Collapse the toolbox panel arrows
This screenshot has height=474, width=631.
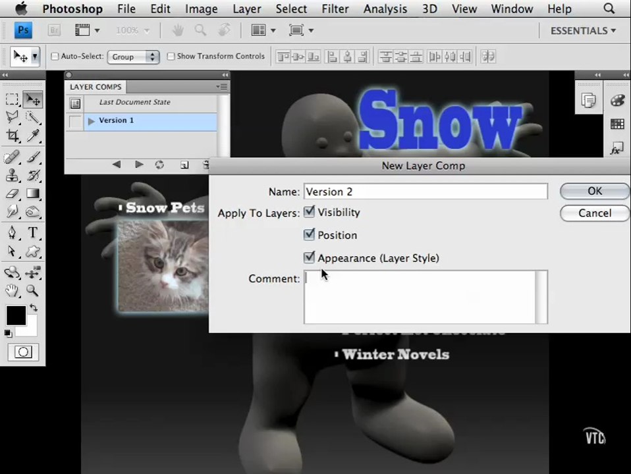(5, 75)
